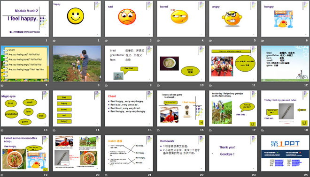Select the vocabulary list slide with bicycle

click(x=285, y=64)
